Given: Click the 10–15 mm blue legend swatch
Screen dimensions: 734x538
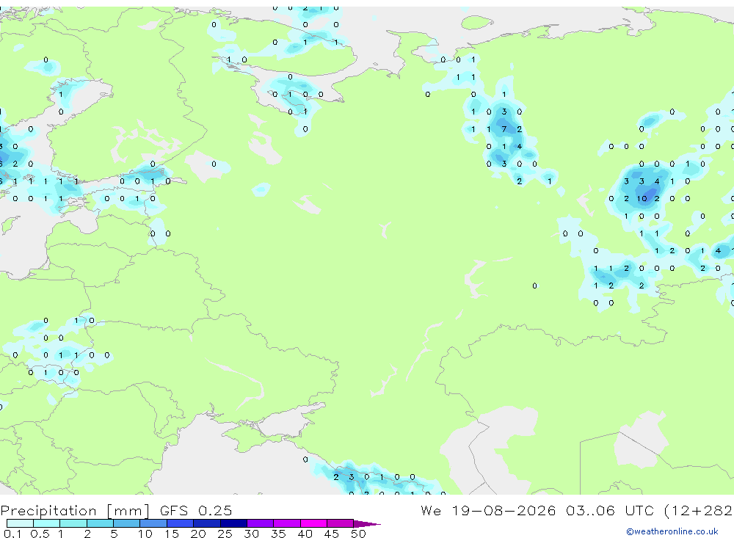Looking at the screenshot, I should [153, 523].
